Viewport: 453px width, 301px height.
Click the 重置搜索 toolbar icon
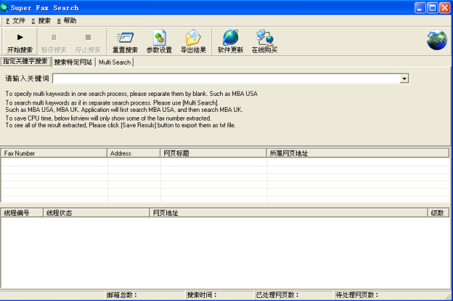pyautogui.click(x=125, y=37)
